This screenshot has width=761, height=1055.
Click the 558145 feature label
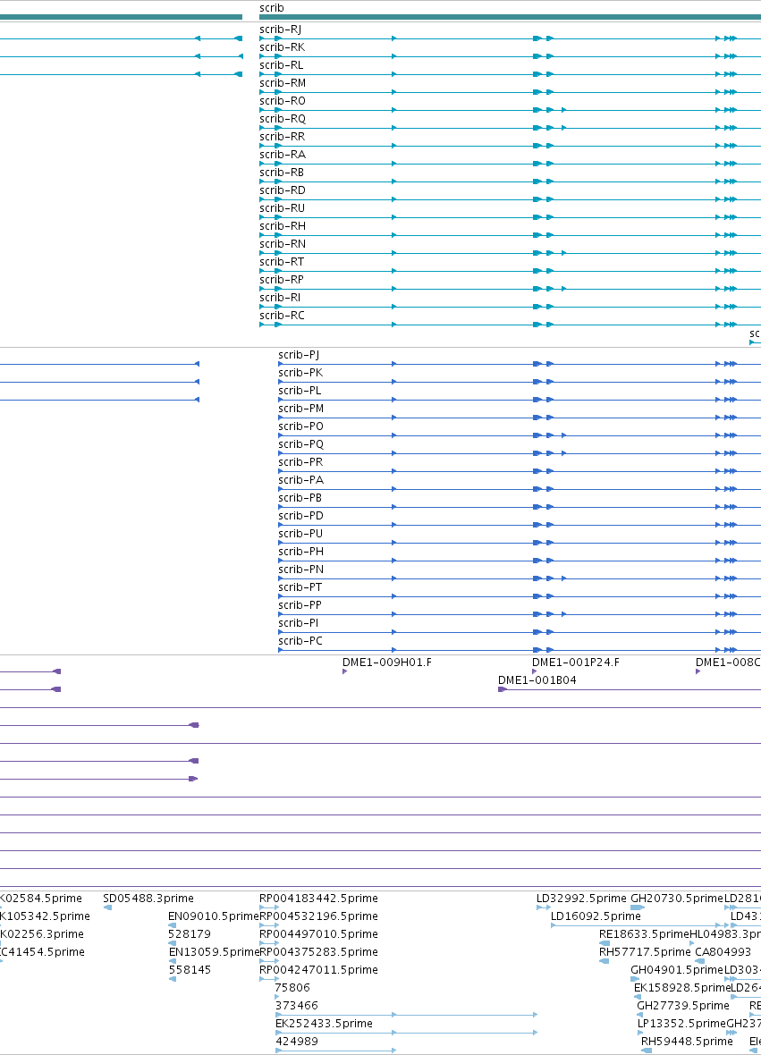point(189,970)
